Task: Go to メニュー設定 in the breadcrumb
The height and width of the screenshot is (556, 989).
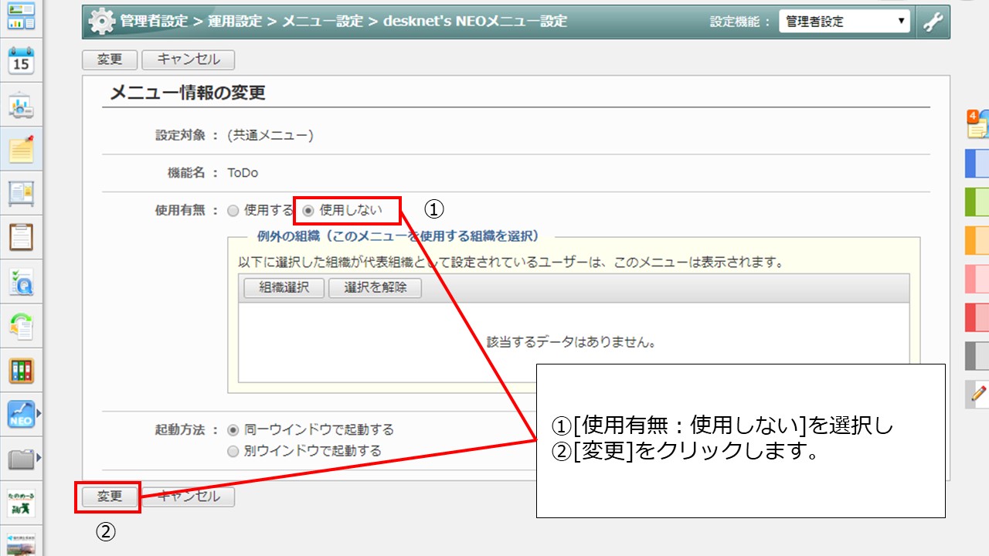Action: pos(322,22)
